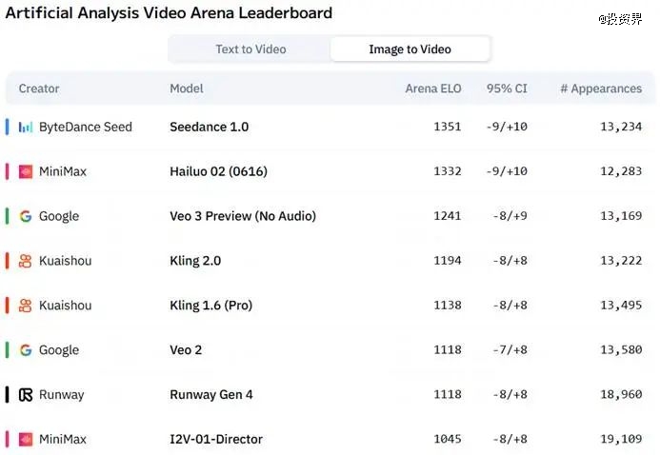Open the Hailuo 02 (0616) model entry
This screenshot has width=660, height=455.
coord(218,171)
